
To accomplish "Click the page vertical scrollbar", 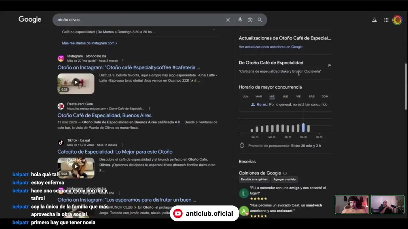I will 406,87.
